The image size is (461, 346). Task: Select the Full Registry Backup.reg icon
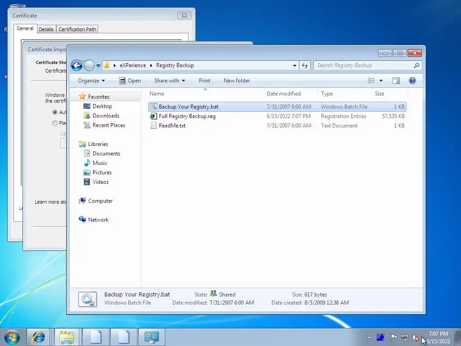(154, 116)
